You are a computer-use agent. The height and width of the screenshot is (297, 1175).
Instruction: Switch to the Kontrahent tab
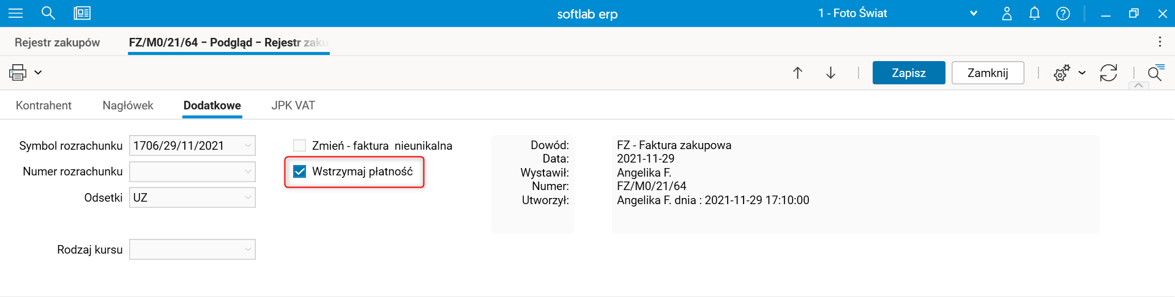coord(43,106)
